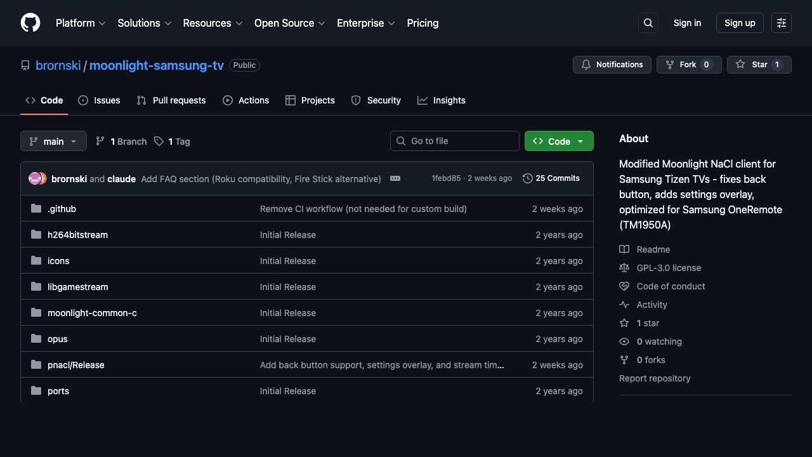Expand the Resources menu
The height and width of the screenshot is (457, 812).
(213, 23)
